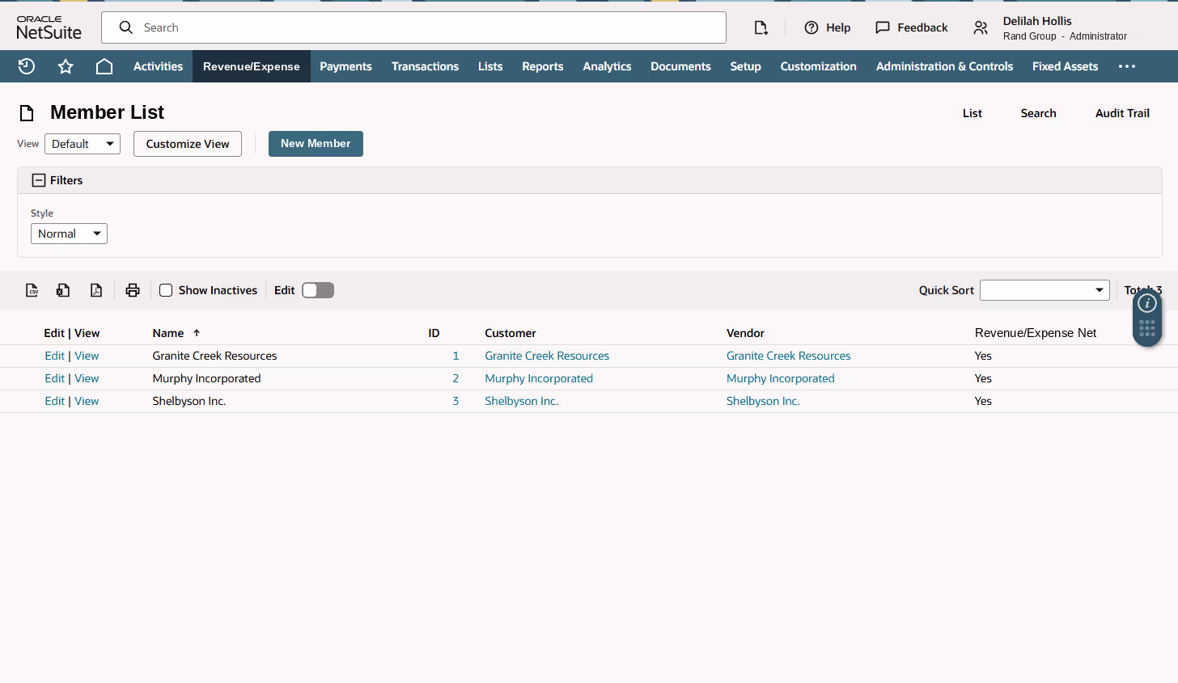The height and width of the screenshot is (683, 1178).
Task: Open the info guide floating icon
Action: pos(1147,303)
